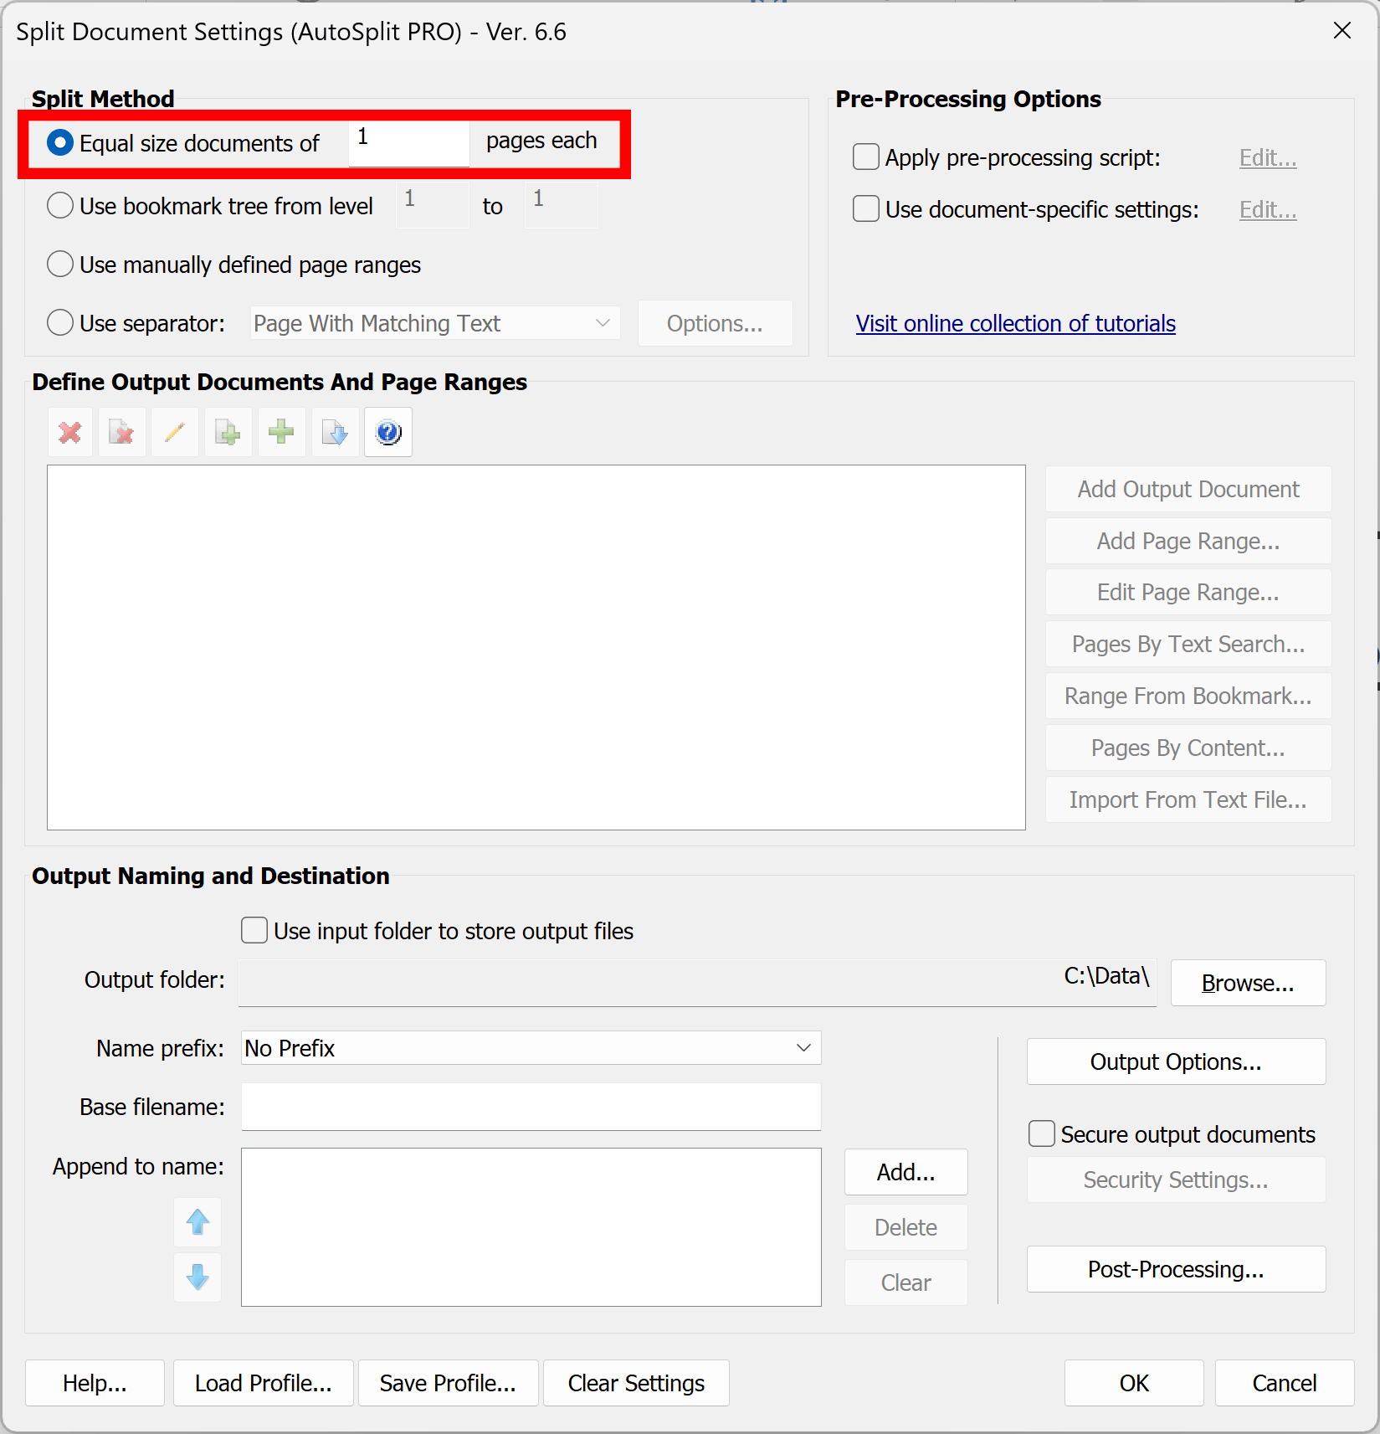
Task: Click Edit Page Range... button
Action: [1188, 592]
